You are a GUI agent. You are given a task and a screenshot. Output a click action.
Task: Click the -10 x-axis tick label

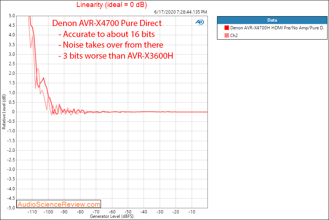(192, 212)
